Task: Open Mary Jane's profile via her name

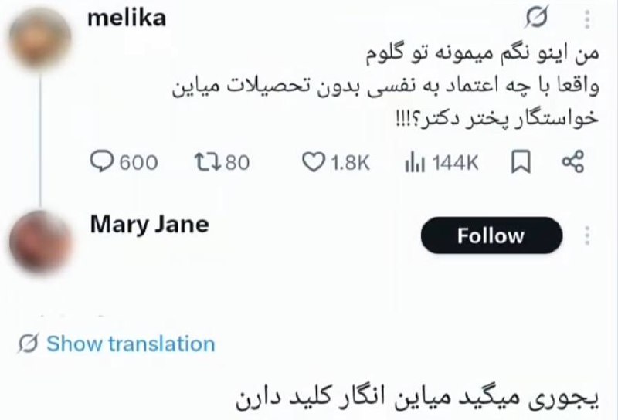Action: pos(149,225)
